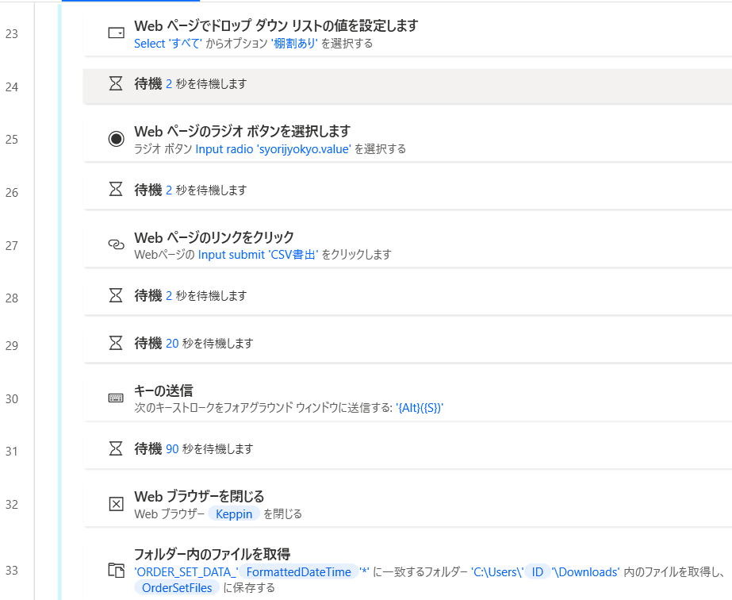Click the '\Downloads' folder path text

coord(585,572)
